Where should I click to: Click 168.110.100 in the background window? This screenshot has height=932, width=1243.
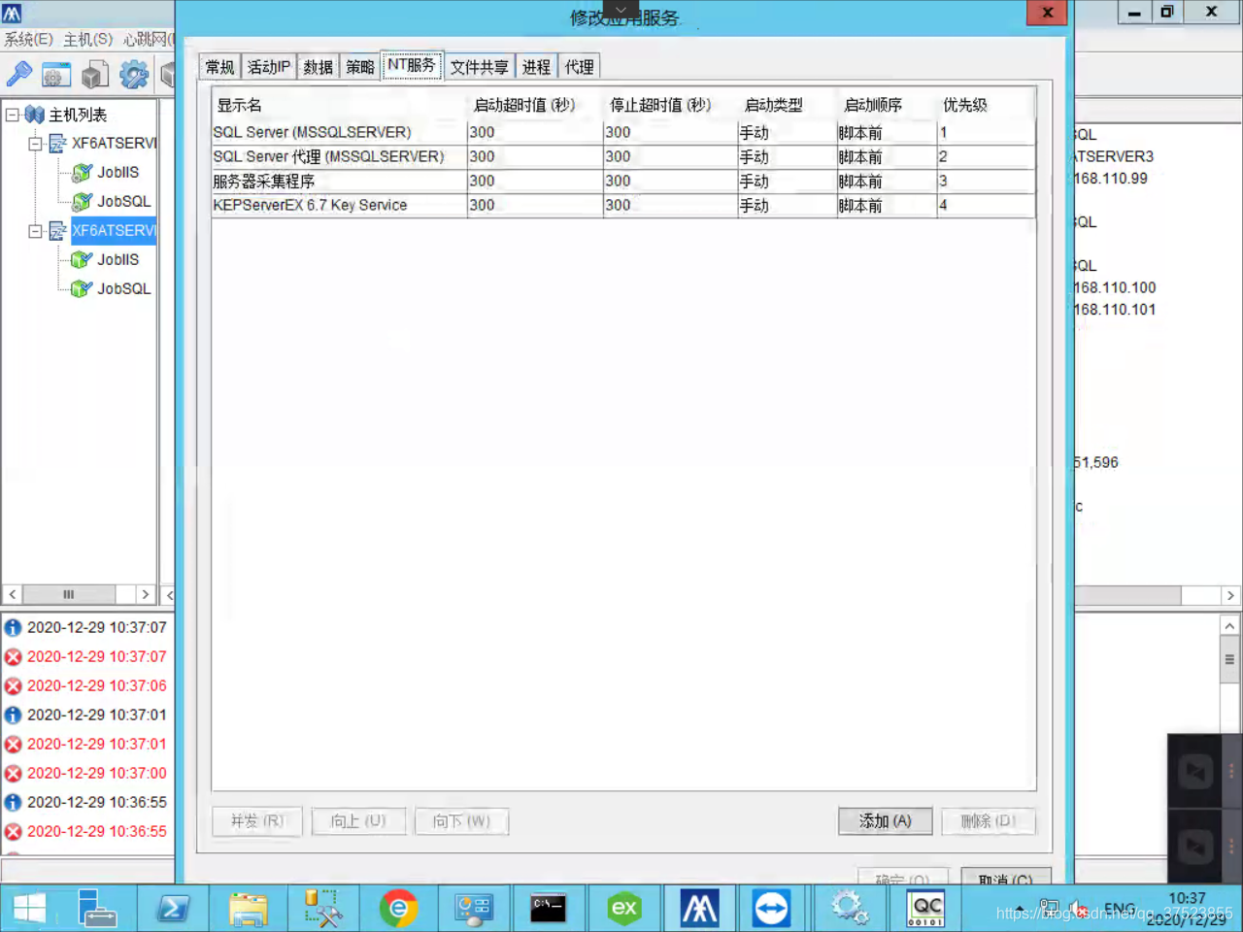click(1115, 287)
